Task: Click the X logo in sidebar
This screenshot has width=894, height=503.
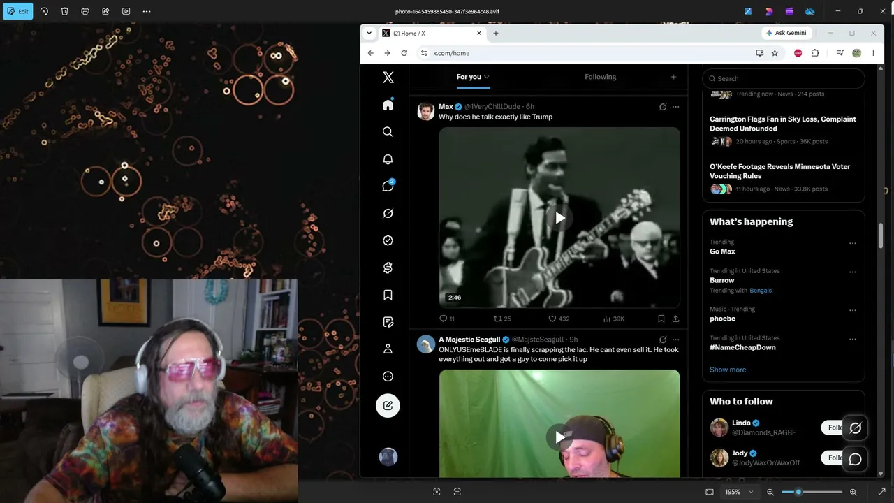Action: tap(388, 78)
